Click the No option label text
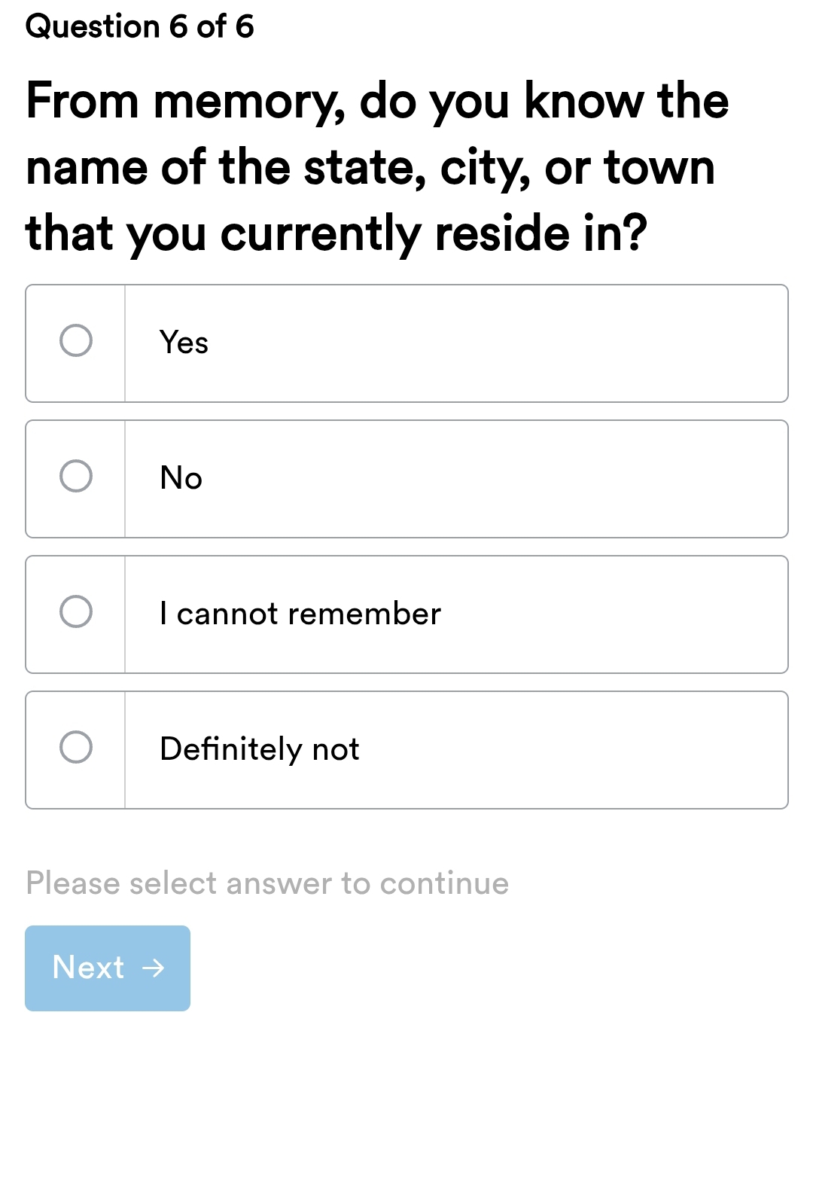Image resolution: width=813 pixels, height=1183 pixels. 179,477
